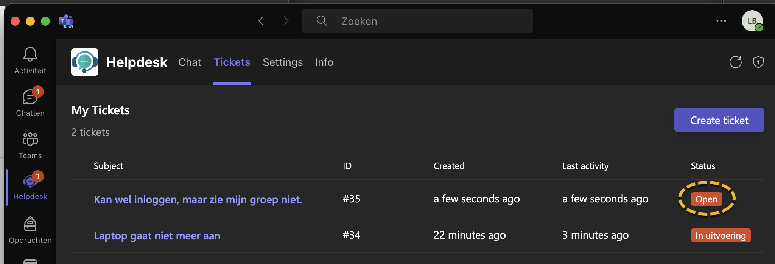Open the Microsoft Teams icon top left
This screenshot has width=775, height=264.
pos(65,21)
